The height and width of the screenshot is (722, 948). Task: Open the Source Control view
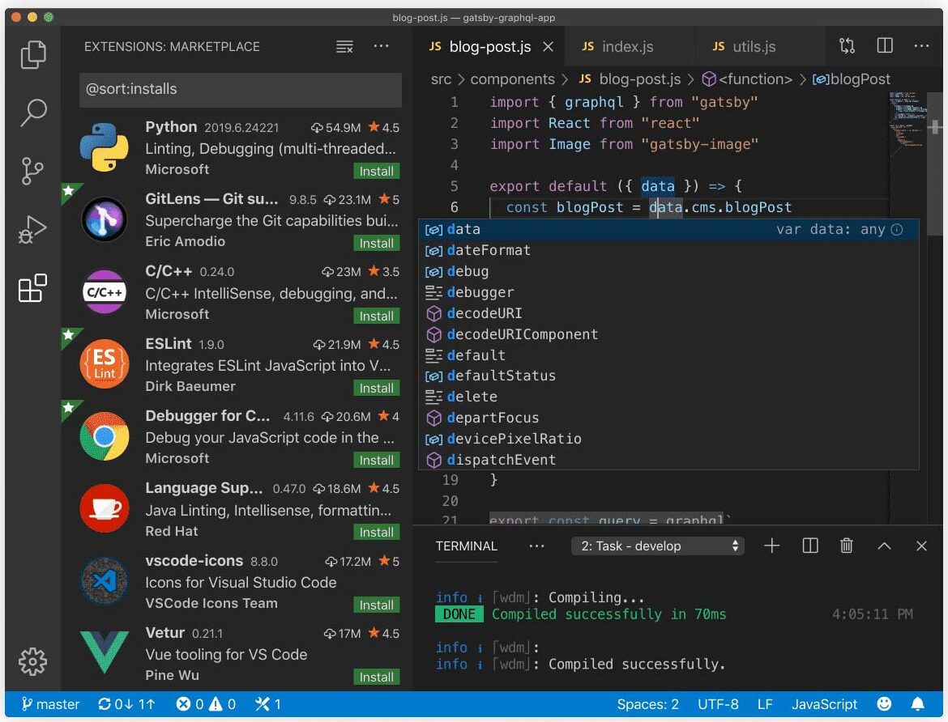33,171
